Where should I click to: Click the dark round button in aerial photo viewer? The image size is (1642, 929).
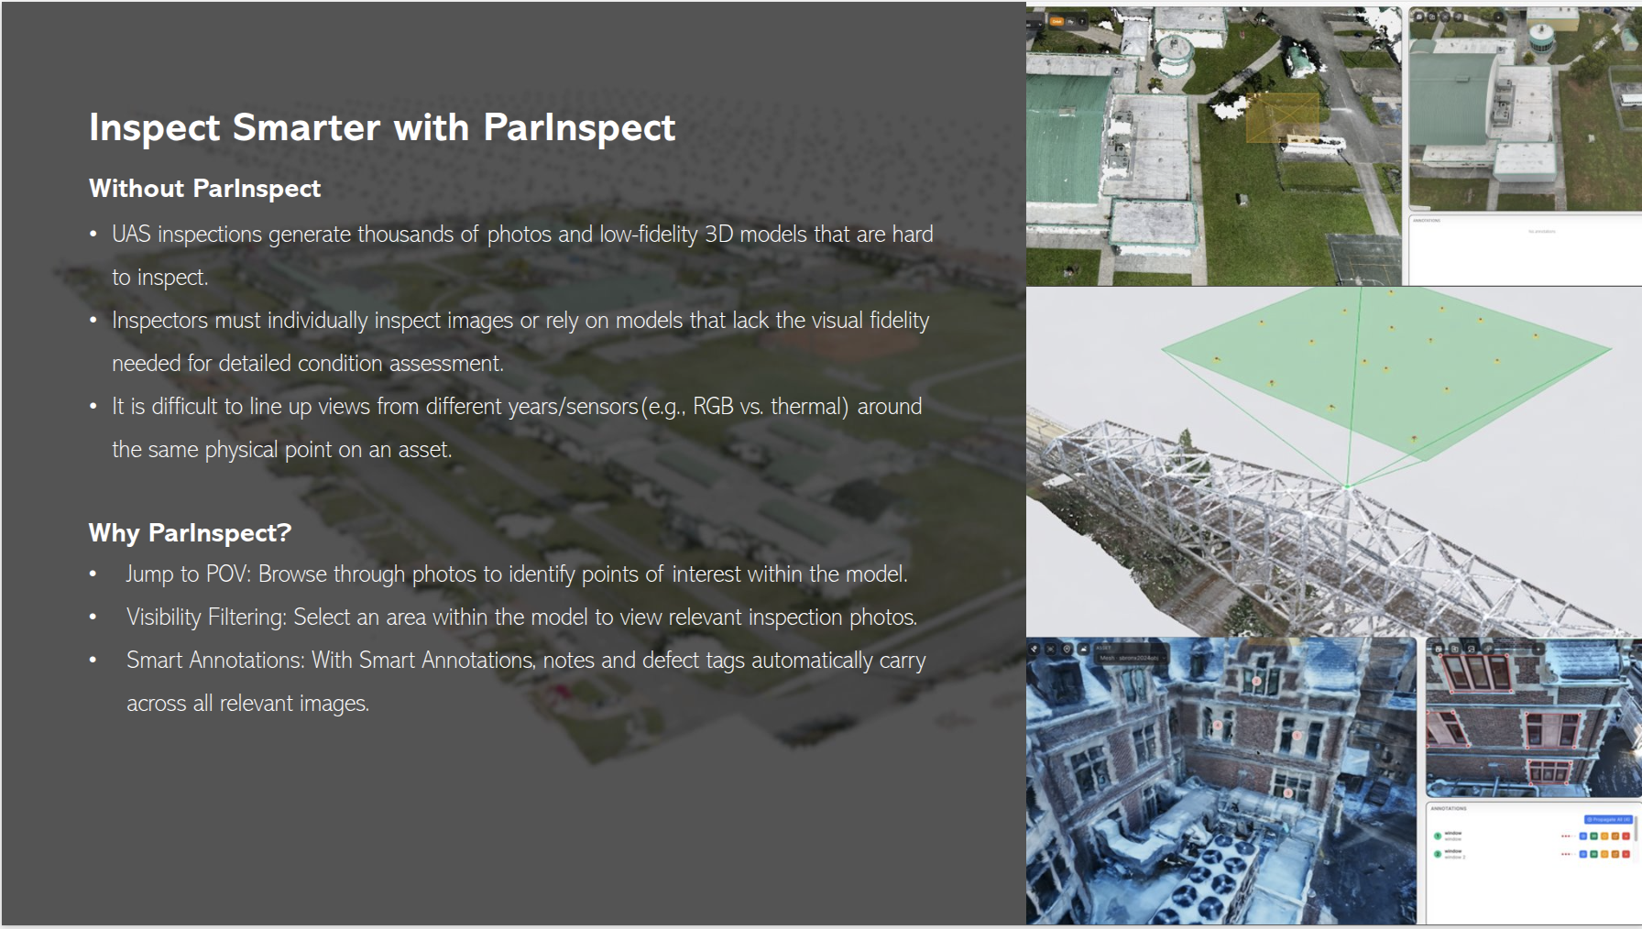click(x=1498, y=17)
